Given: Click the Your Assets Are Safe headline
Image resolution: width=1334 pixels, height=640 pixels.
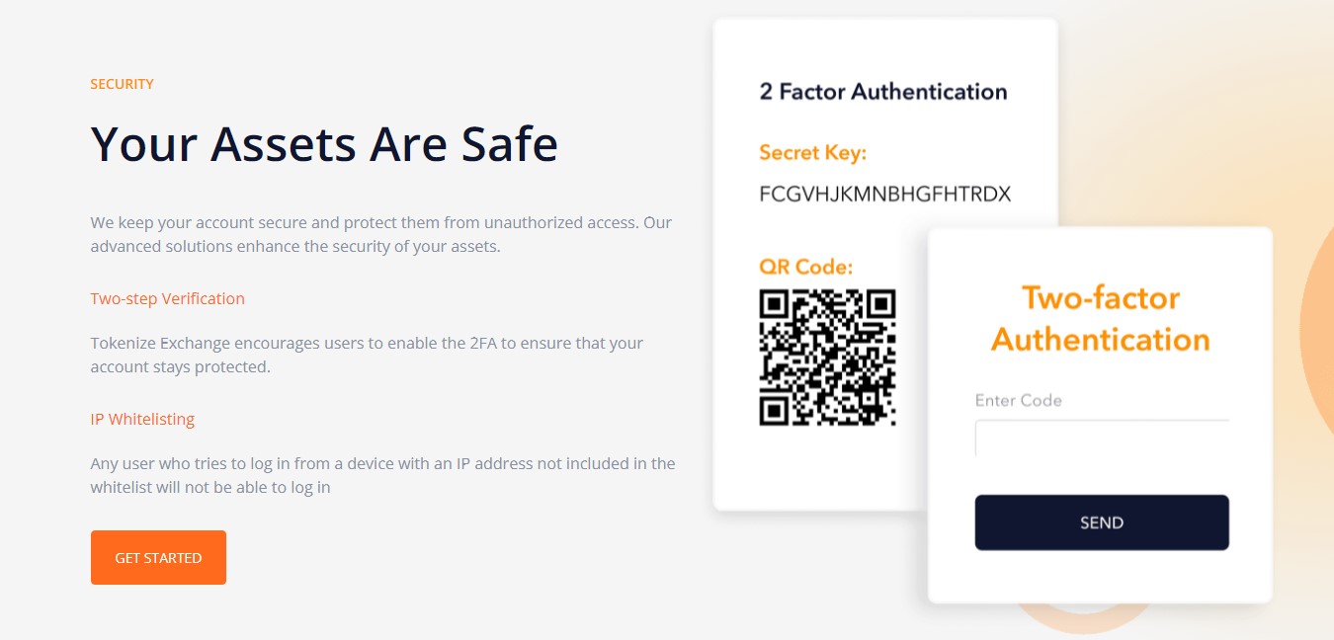Looking at the screenshot, I should tap(324, 143).
